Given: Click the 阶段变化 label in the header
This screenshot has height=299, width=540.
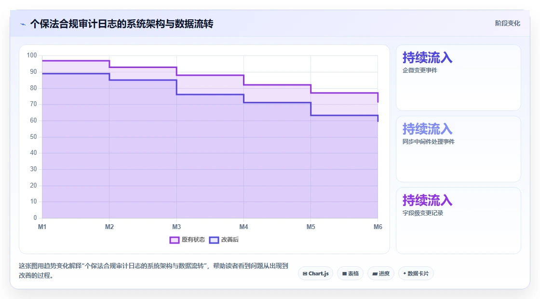Looking at the screenshot, I should point(507,23).
